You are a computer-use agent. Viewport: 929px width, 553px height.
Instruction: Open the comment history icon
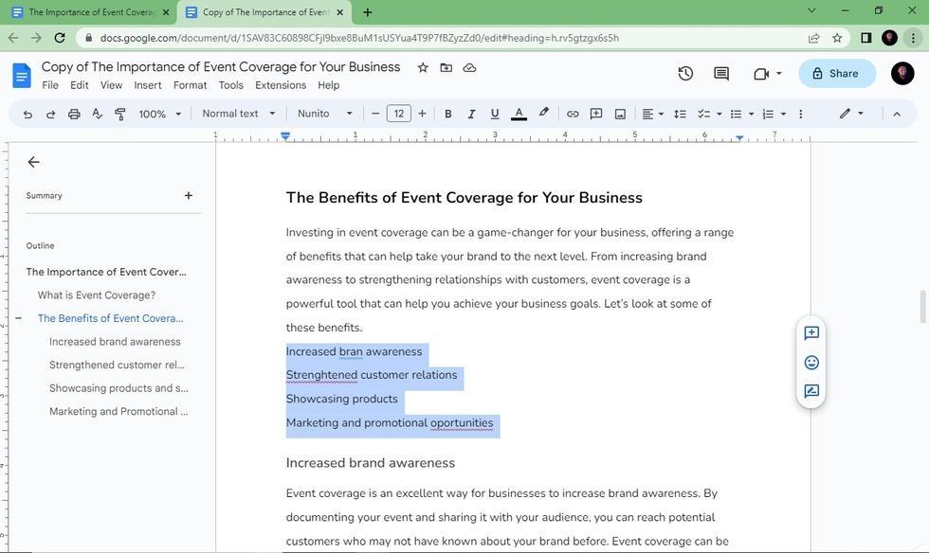point(721,74)
